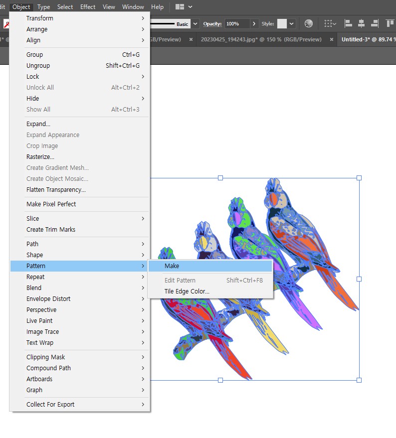Open the Recolor Artwork color wheel icon

[x=308, y=24]
